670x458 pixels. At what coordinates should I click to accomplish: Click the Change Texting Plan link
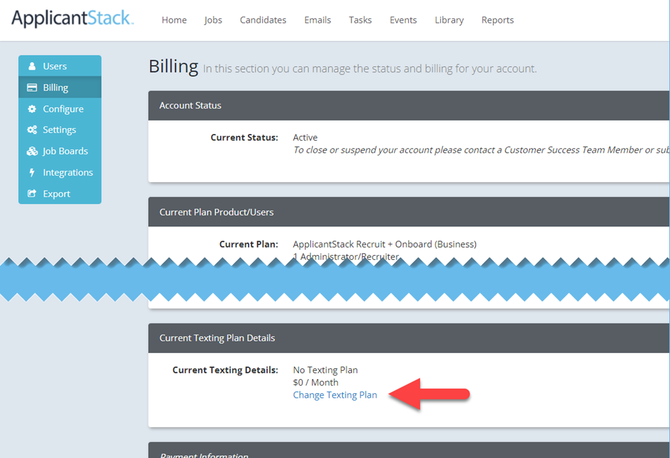click(335, 395)
